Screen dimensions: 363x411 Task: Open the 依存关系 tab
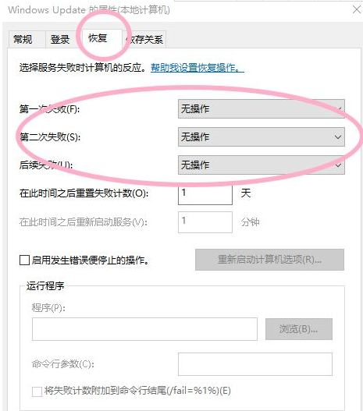[144, 39]
